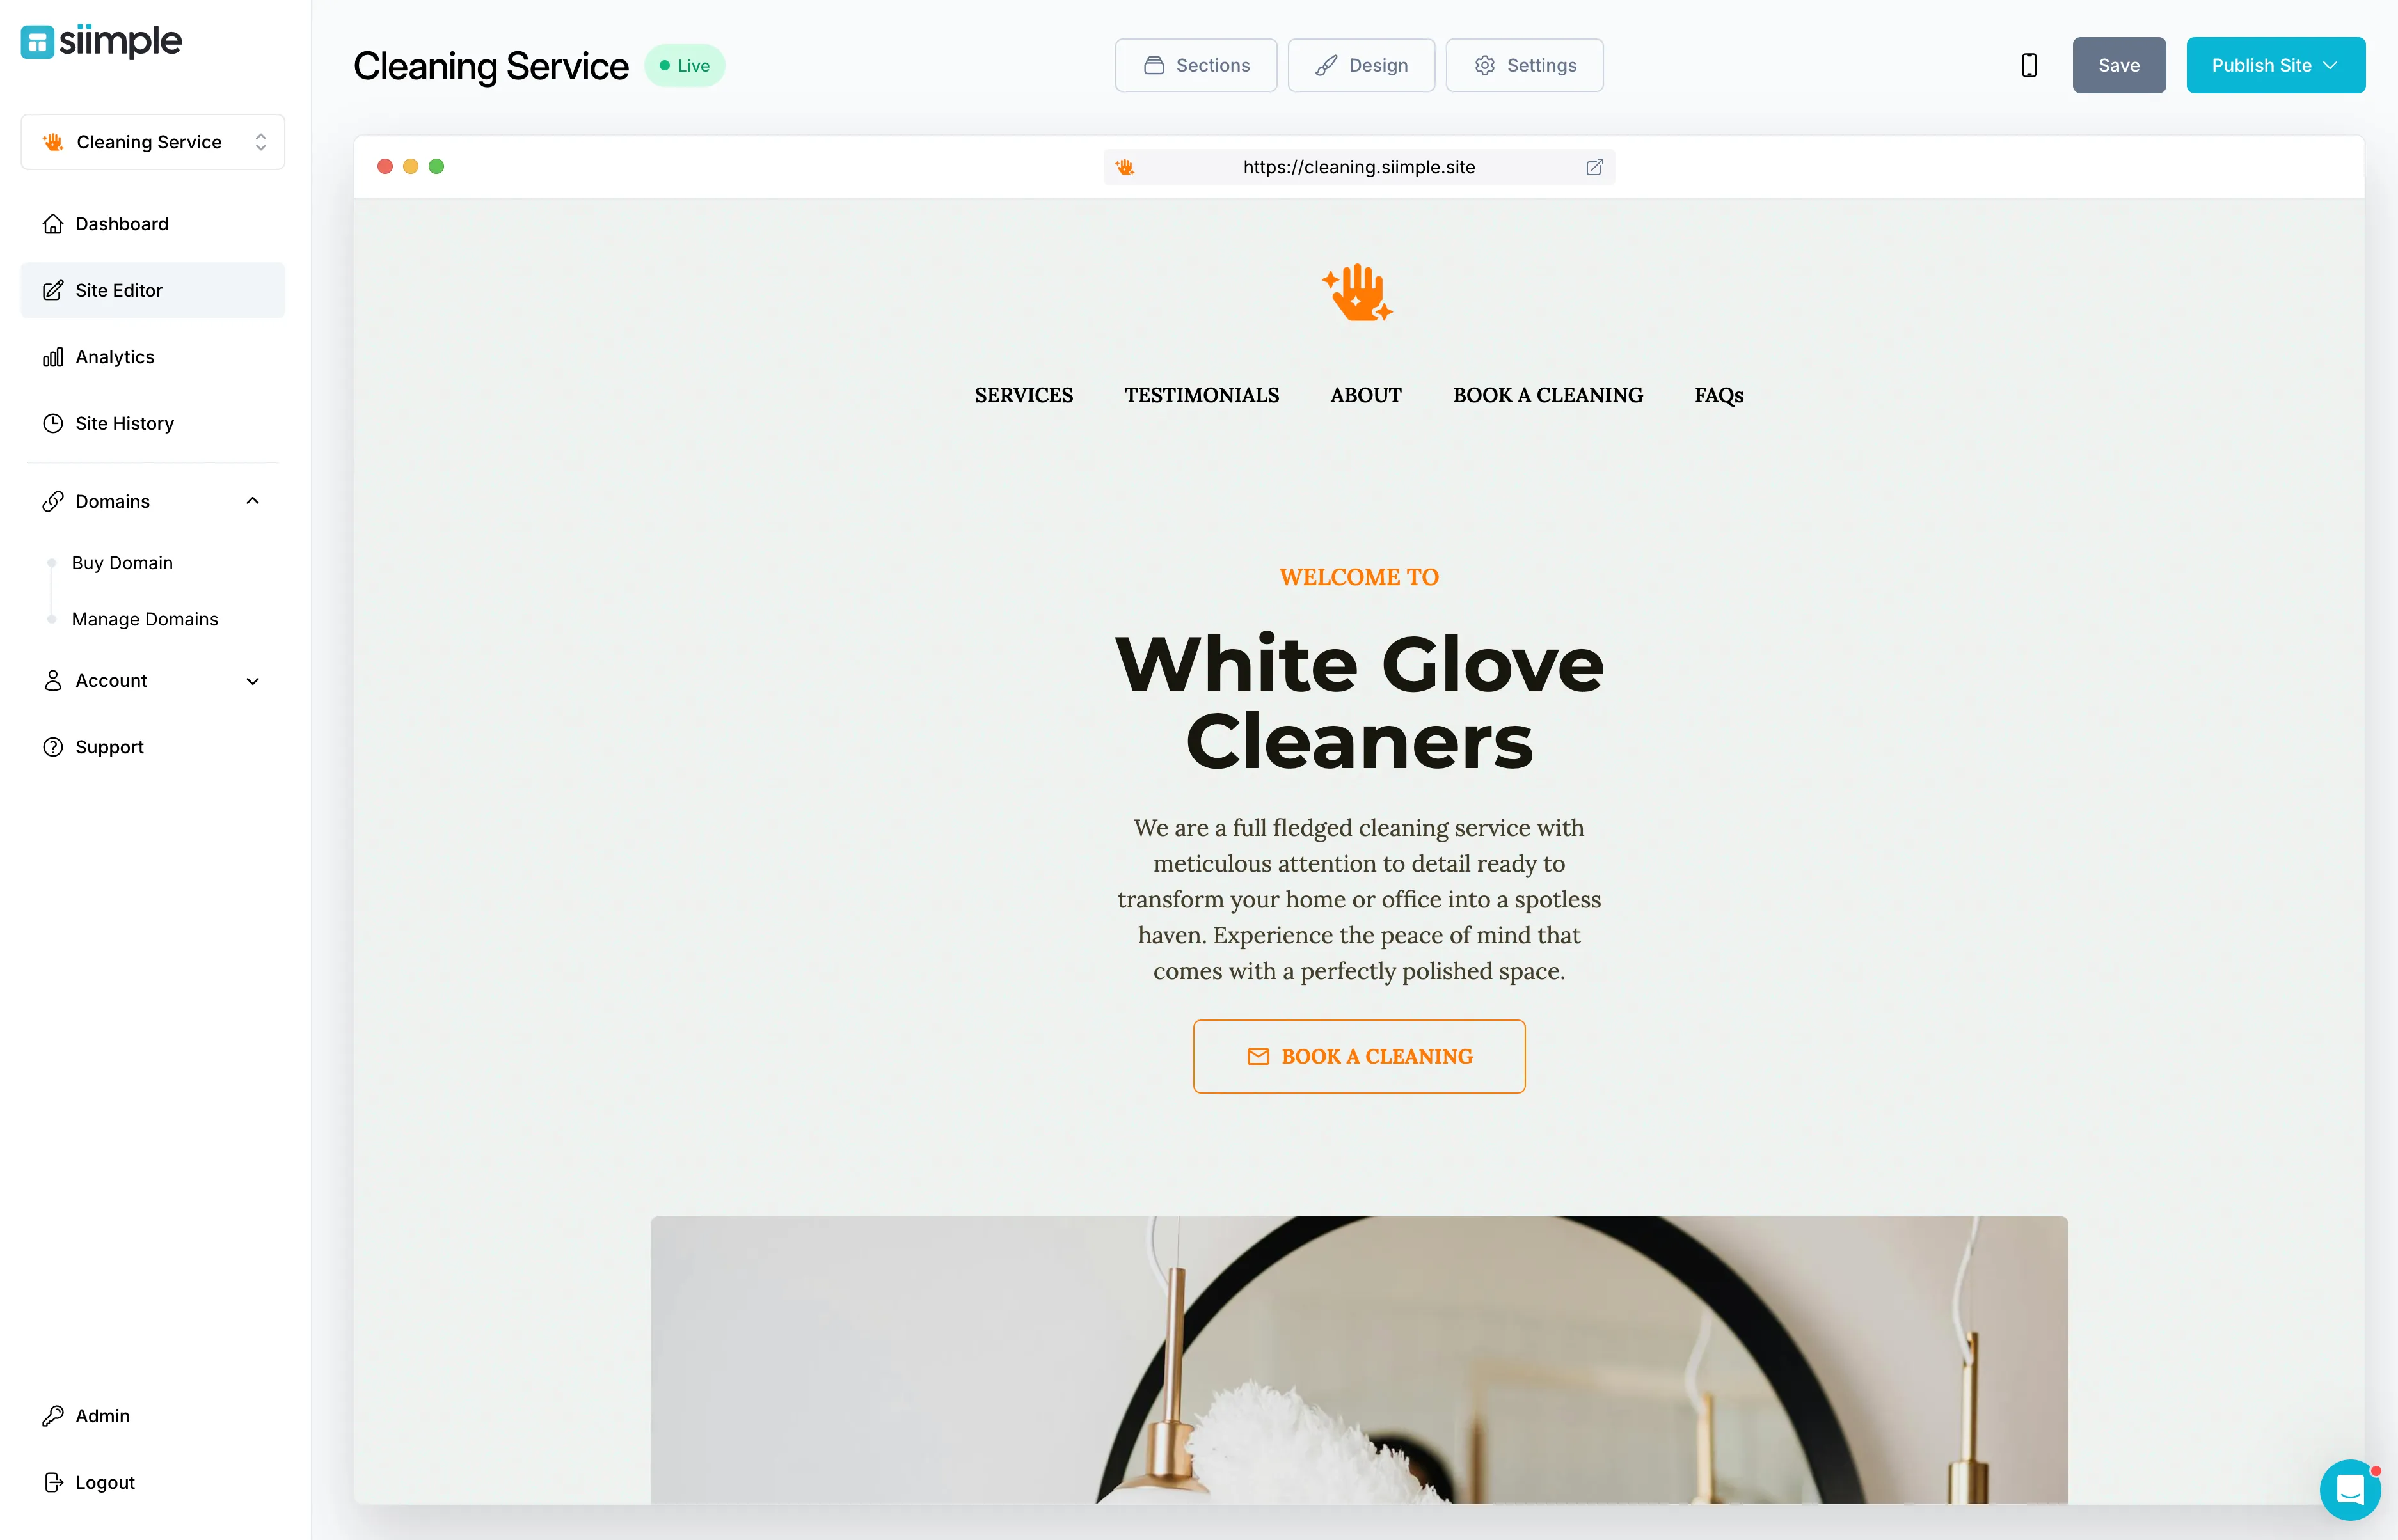Click the BOOK A CLEANING button
The width and height of the screenshot is (2398, 1540).
coord(1360,1056)
